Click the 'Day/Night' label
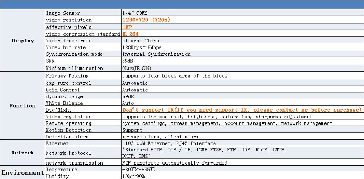Image resolution: width=364 pixels, height=179 pixels. pyautogui.click(x=59, y=110)
